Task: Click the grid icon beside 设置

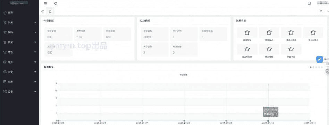Action: (x=5, y=92)
